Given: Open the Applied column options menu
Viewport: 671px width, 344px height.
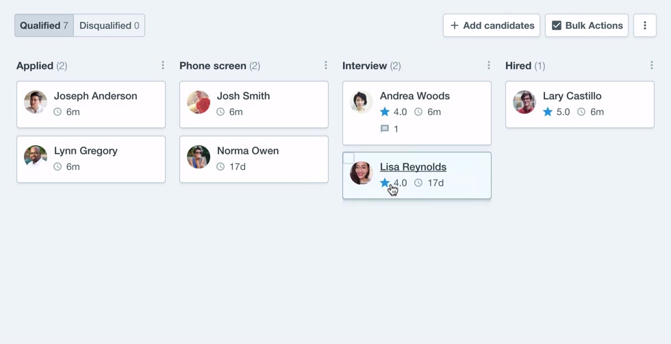Looking at the screenshot, I should tap(163, 66).
